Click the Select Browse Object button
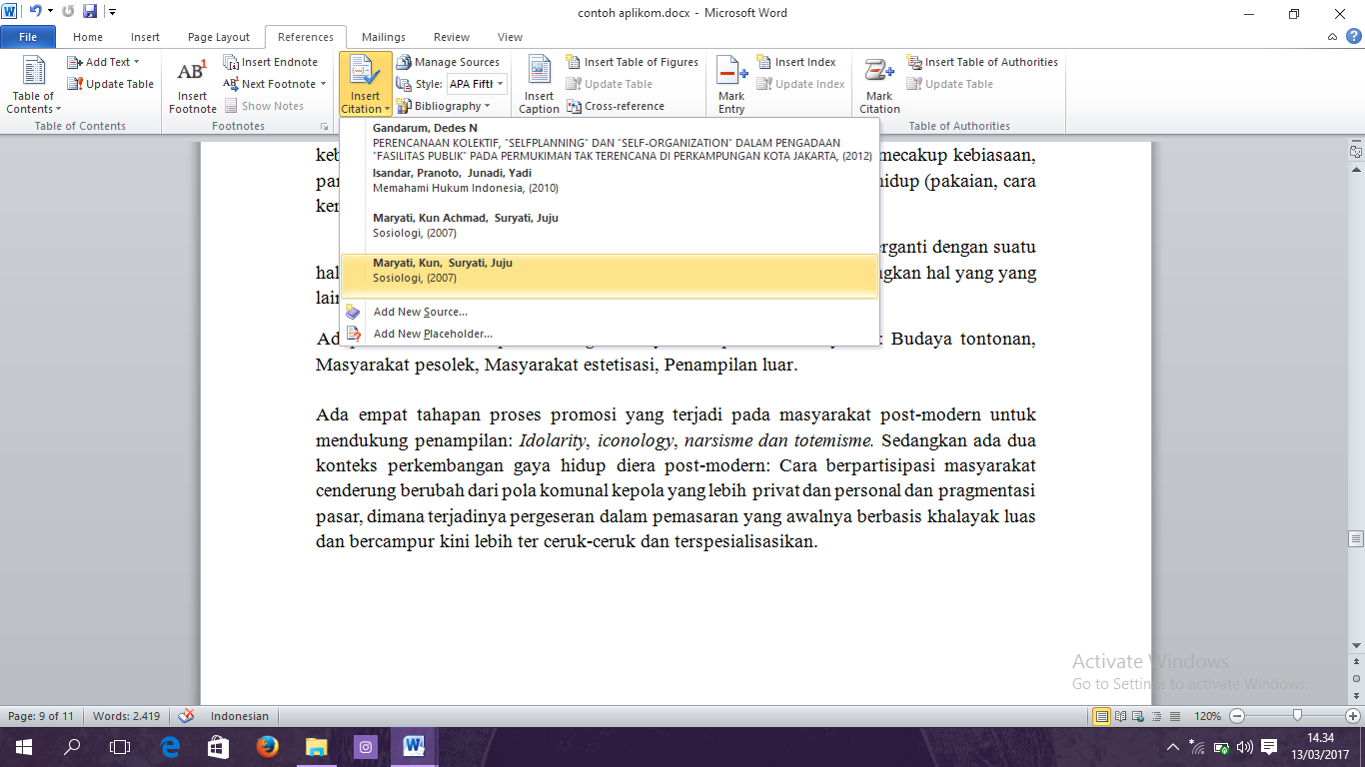 (x=1356, y=679)
